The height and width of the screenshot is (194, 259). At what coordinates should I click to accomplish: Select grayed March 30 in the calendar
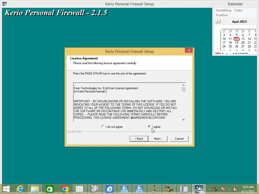click(243, 31)
